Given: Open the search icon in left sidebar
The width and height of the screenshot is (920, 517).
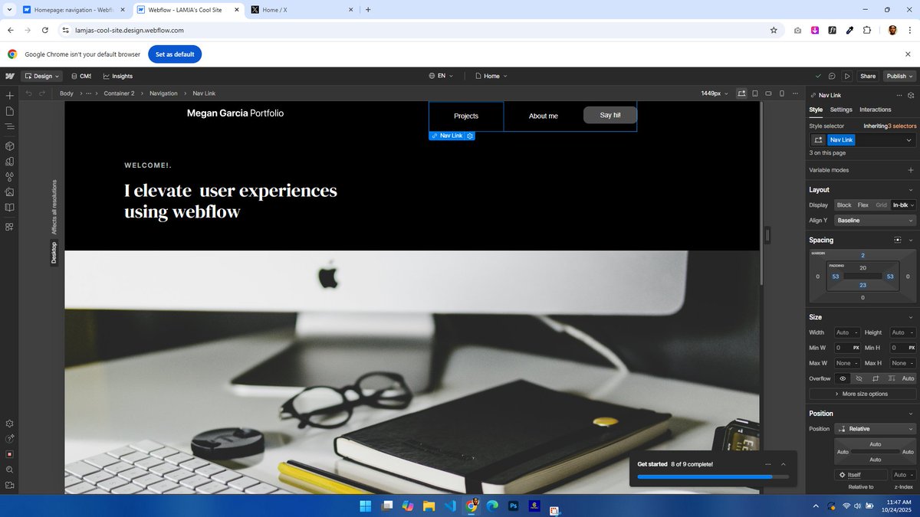Looking at the screenshot, I should point(10,470).
